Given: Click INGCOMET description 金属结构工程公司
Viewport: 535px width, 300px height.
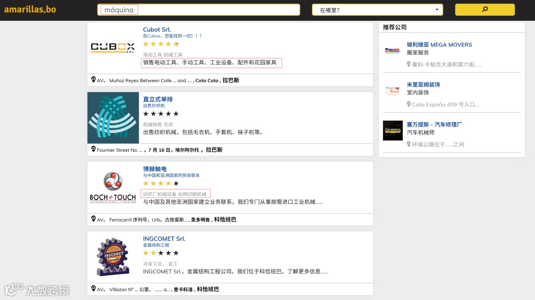Looking at the screenshot, I should pyautogui.click(x=235, y=271).
